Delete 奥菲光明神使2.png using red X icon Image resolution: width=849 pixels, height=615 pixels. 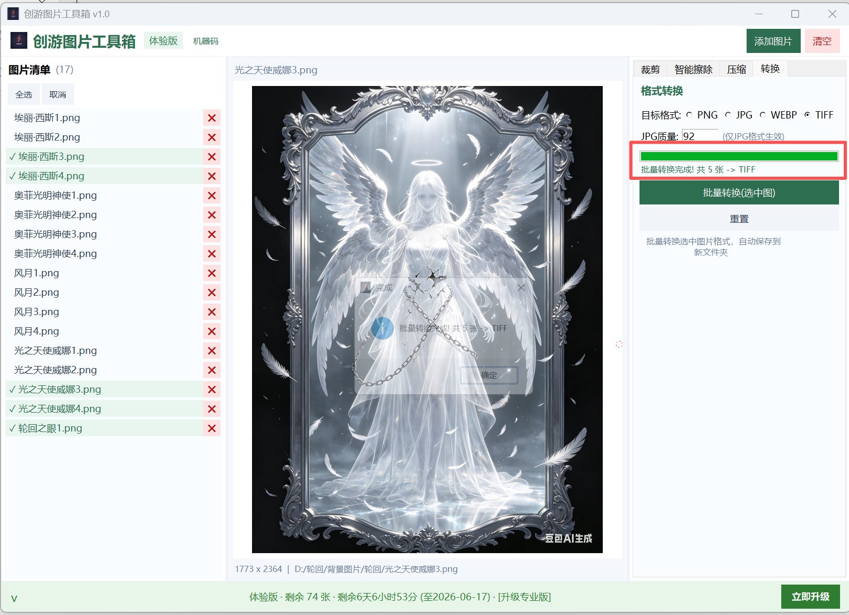pos(212,215)
